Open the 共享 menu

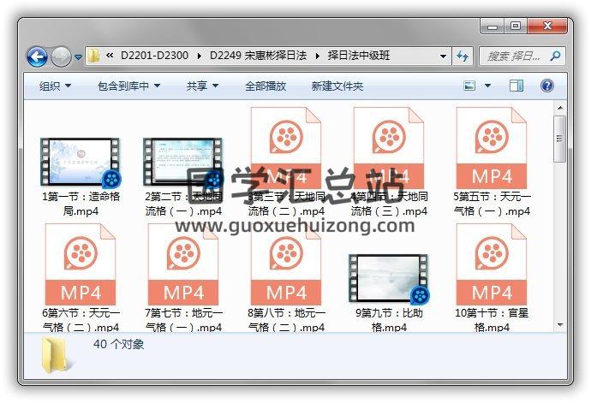[x=202, y=86]
